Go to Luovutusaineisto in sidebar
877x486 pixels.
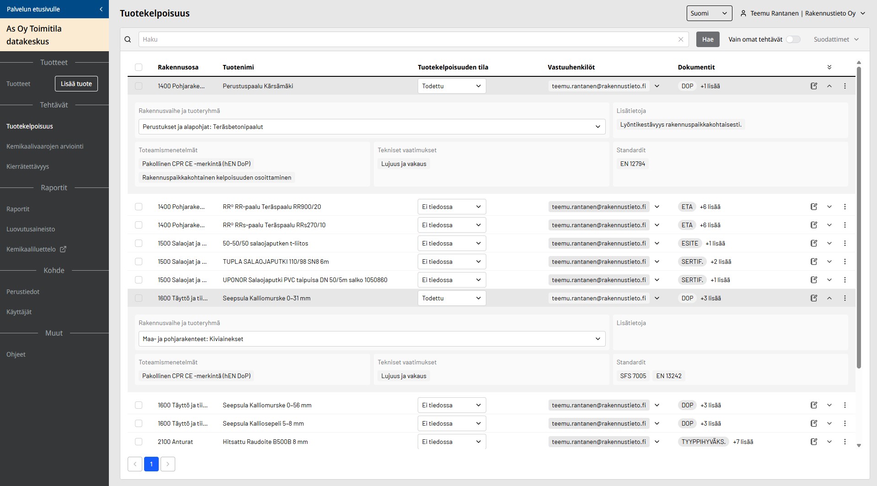click(x=31, y=229)
